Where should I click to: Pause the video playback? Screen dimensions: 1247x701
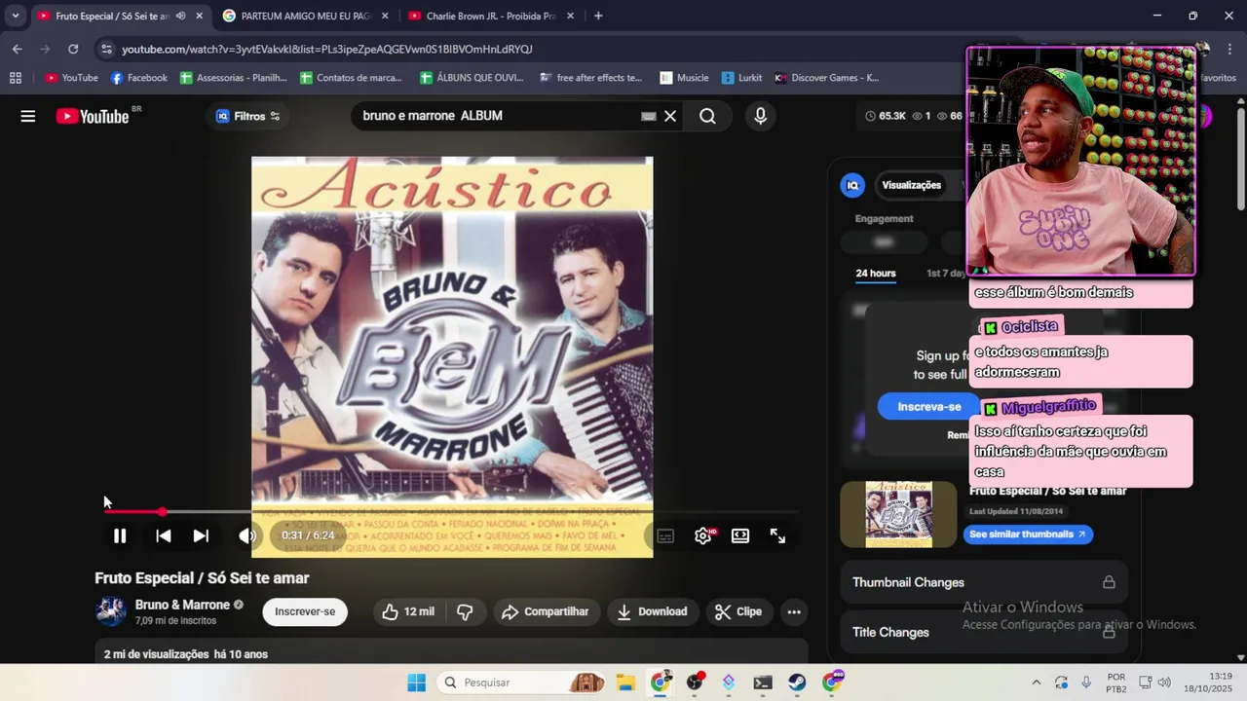(x=120, y=535)
